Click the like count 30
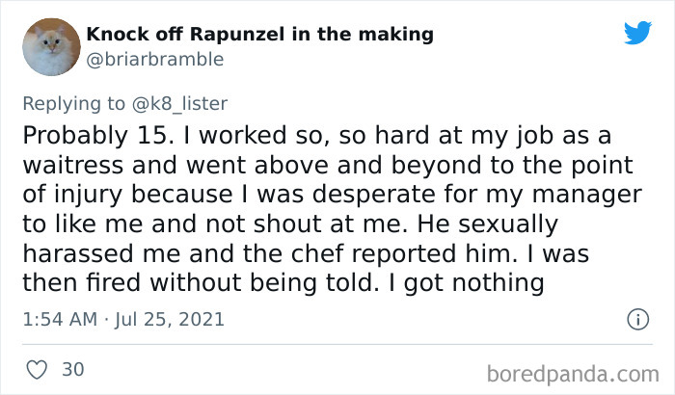The image size is (675, 395). coord(70,369)
